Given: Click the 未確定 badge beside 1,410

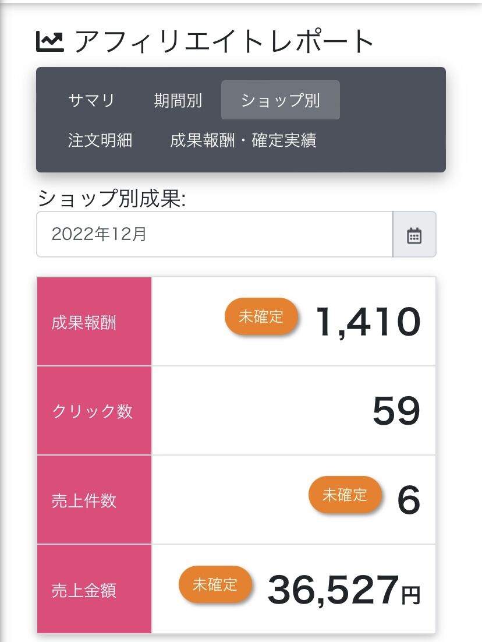Looking at the screenshot, I should [261, 317].
